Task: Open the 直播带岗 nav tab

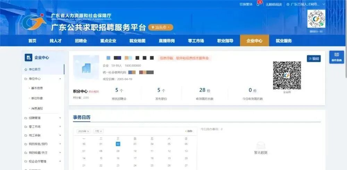Action: (x=167, y=41)
